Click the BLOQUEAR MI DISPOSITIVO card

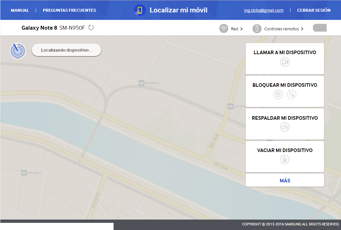(x=285, y=91)
